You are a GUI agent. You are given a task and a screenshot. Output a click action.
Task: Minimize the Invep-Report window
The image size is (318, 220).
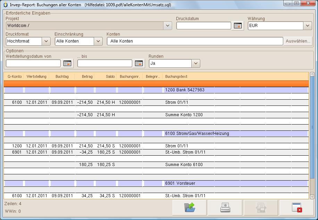click(288, 3)
